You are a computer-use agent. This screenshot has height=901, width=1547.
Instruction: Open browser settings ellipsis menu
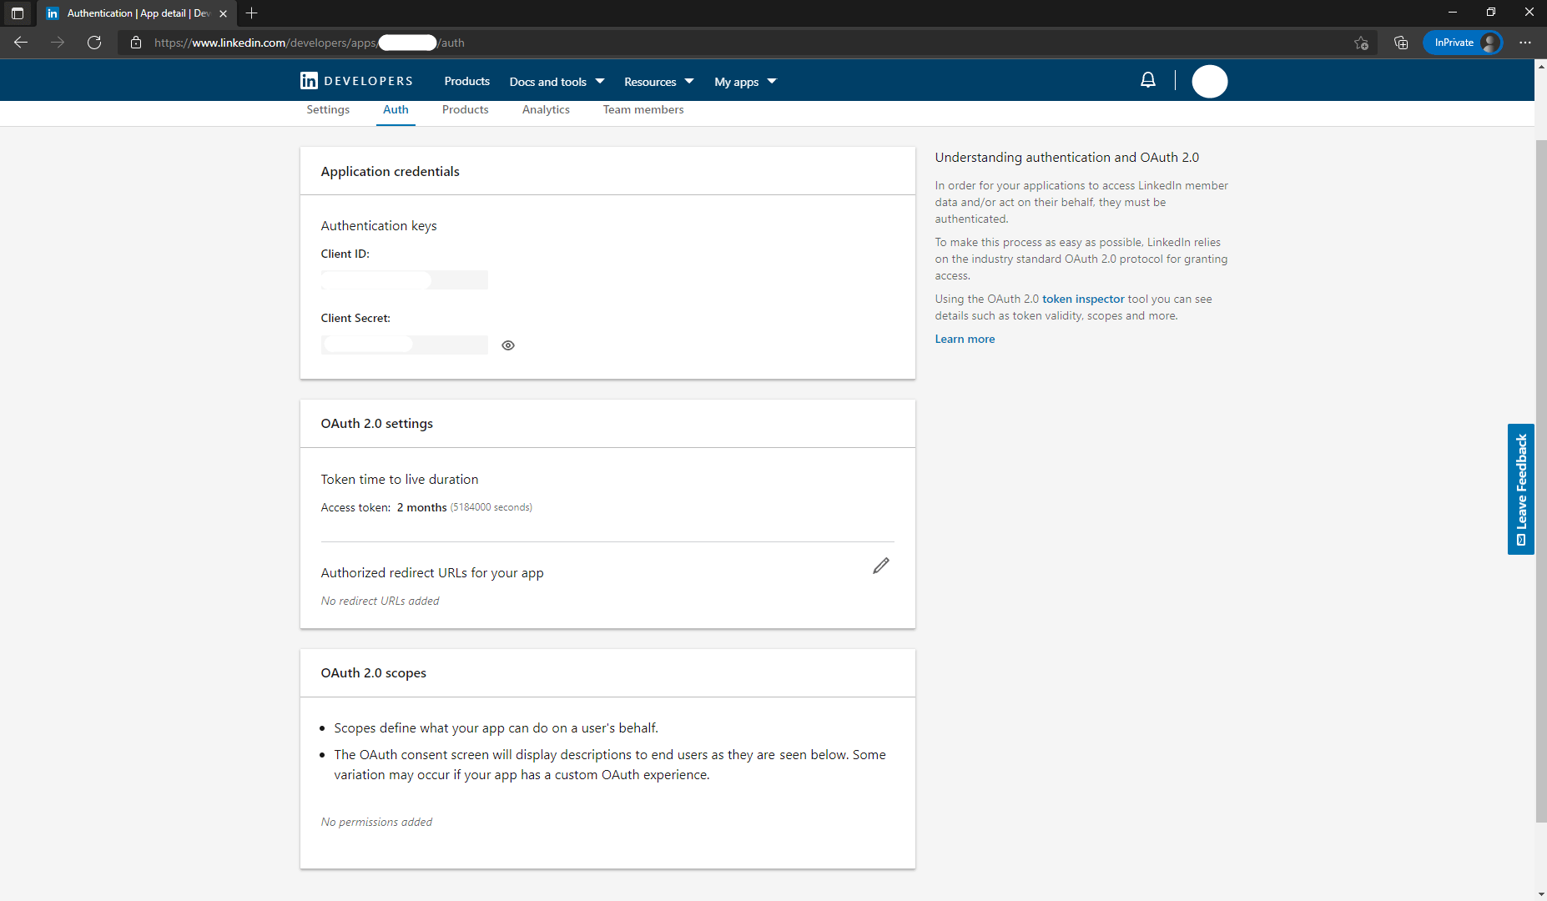tap(1525, 43)
